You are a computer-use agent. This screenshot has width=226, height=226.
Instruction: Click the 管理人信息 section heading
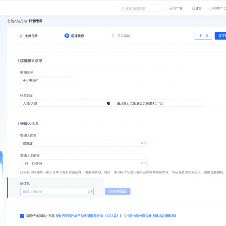click(29, 124)
